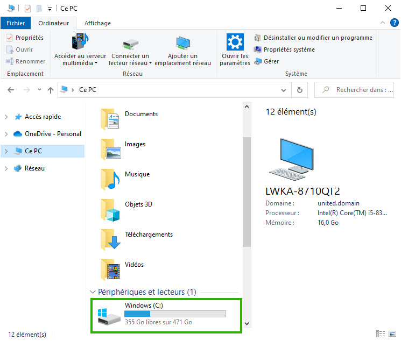Click the computer thumbnail in details pane
Viewport: 401px width, 341px height.
(x=291, y=159)
